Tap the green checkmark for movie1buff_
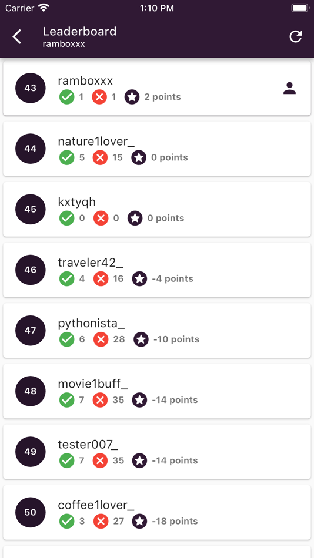 (66, 399)
